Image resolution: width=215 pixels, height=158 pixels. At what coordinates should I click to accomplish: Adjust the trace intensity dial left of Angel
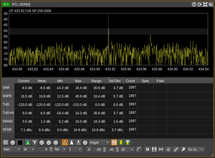click(85, 143)
